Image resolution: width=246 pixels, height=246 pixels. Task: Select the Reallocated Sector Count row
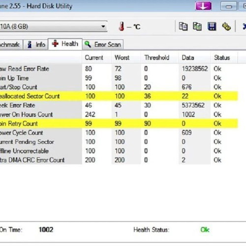click(x=119, y=96)
